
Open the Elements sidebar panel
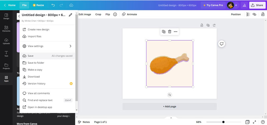tap(6, 29)
